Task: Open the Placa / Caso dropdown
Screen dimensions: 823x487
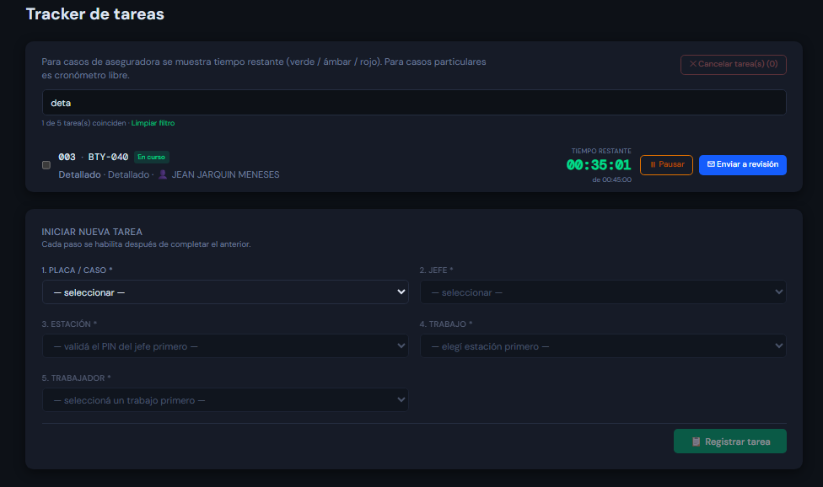Action: [225, 292]
